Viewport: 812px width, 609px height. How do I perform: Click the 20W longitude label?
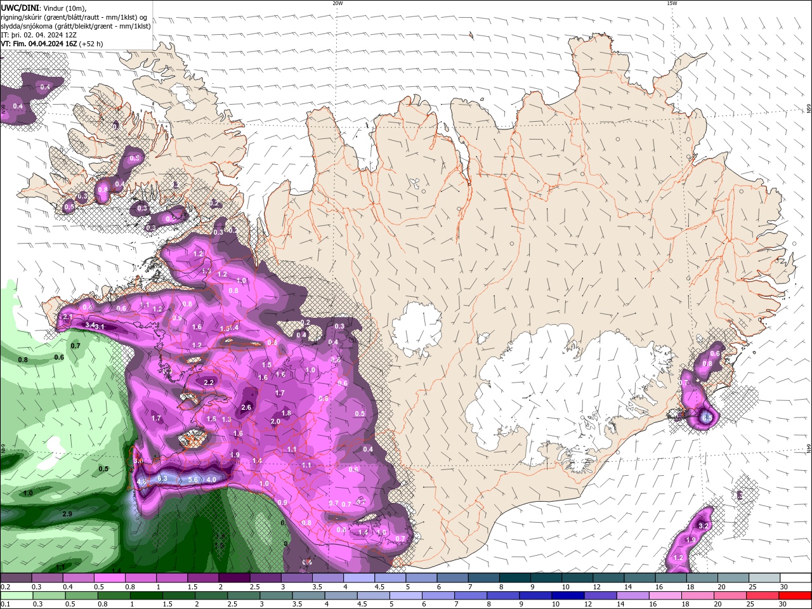[x=337, y=3]
